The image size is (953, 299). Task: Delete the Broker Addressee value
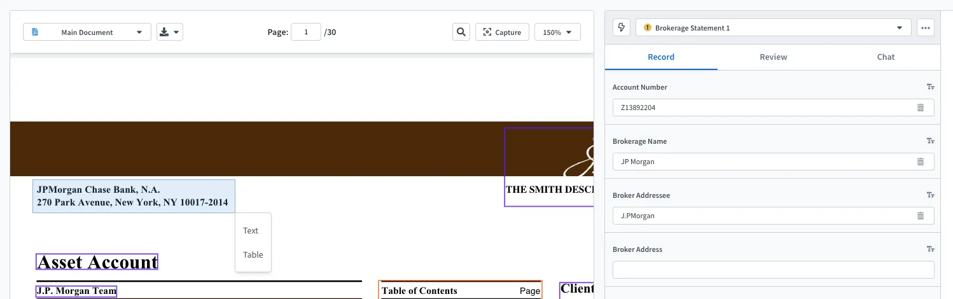921,216
